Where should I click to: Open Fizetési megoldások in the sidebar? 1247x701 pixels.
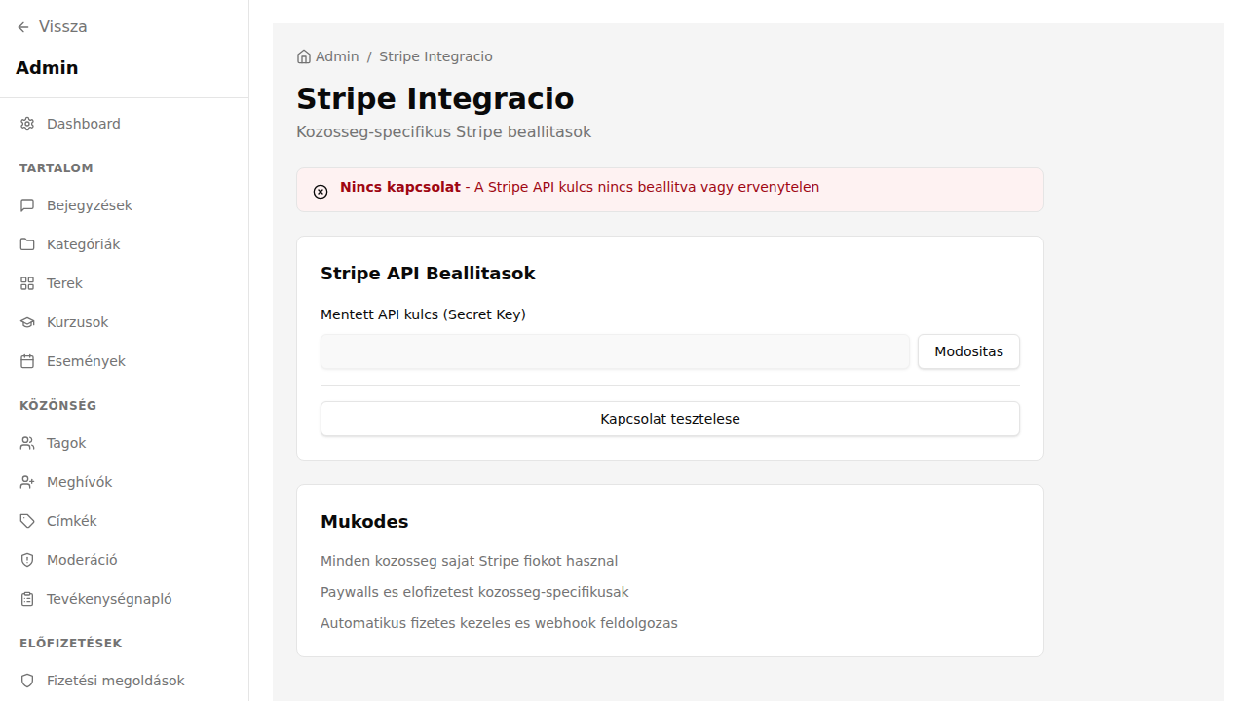pos(115,681)
